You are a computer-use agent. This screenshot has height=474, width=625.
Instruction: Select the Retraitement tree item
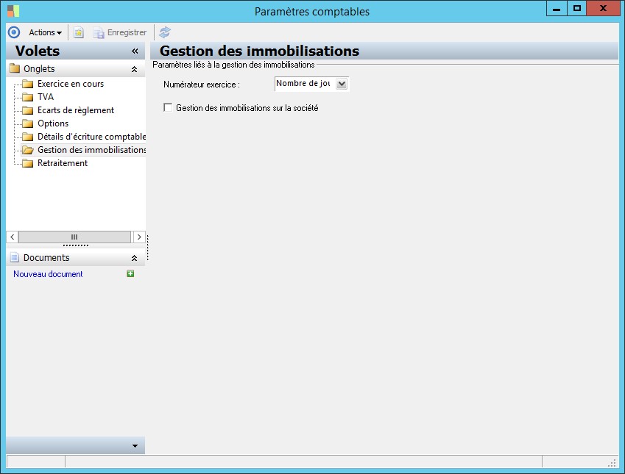click(63, 162)
